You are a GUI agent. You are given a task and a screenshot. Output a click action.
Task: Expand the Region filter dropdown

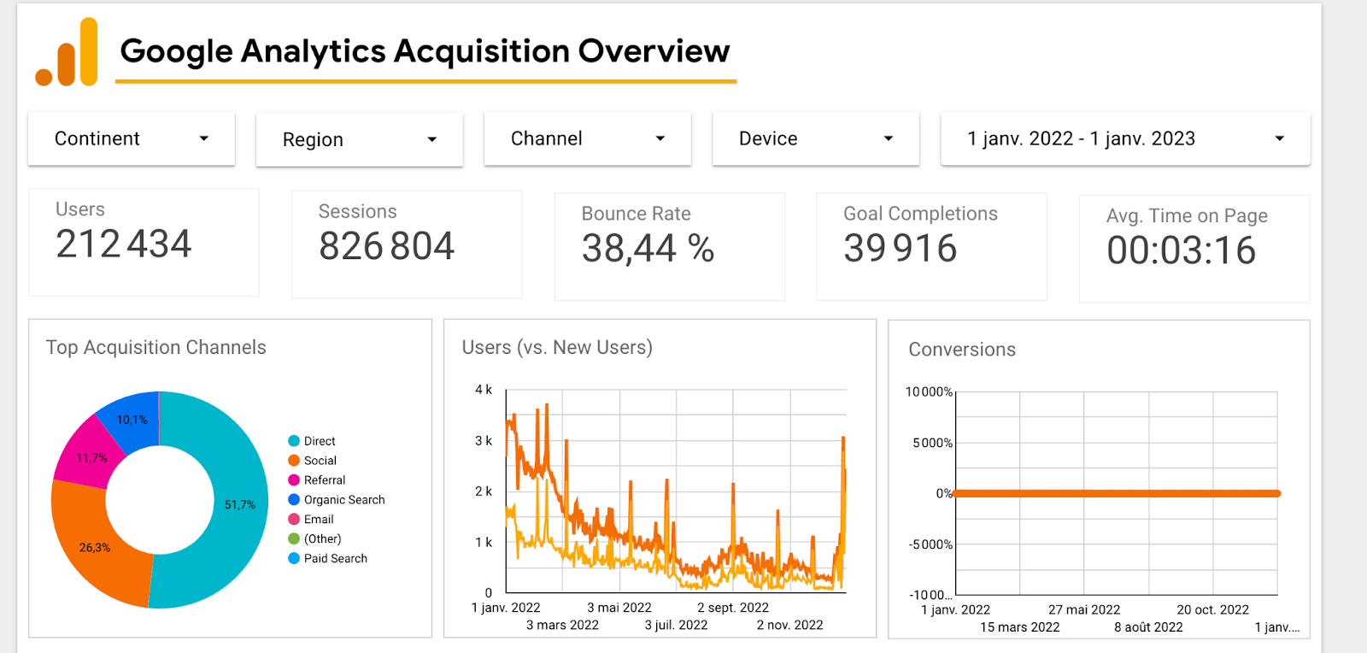click(x=360, y=139)
